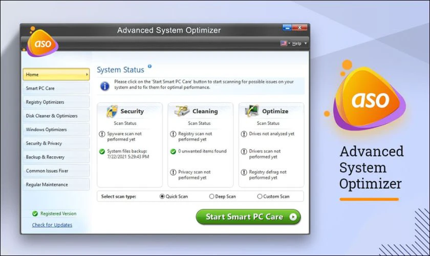Choose the Custom Scan radio button
The height and width of the screenshot is (256, 430).
[260, 196]
